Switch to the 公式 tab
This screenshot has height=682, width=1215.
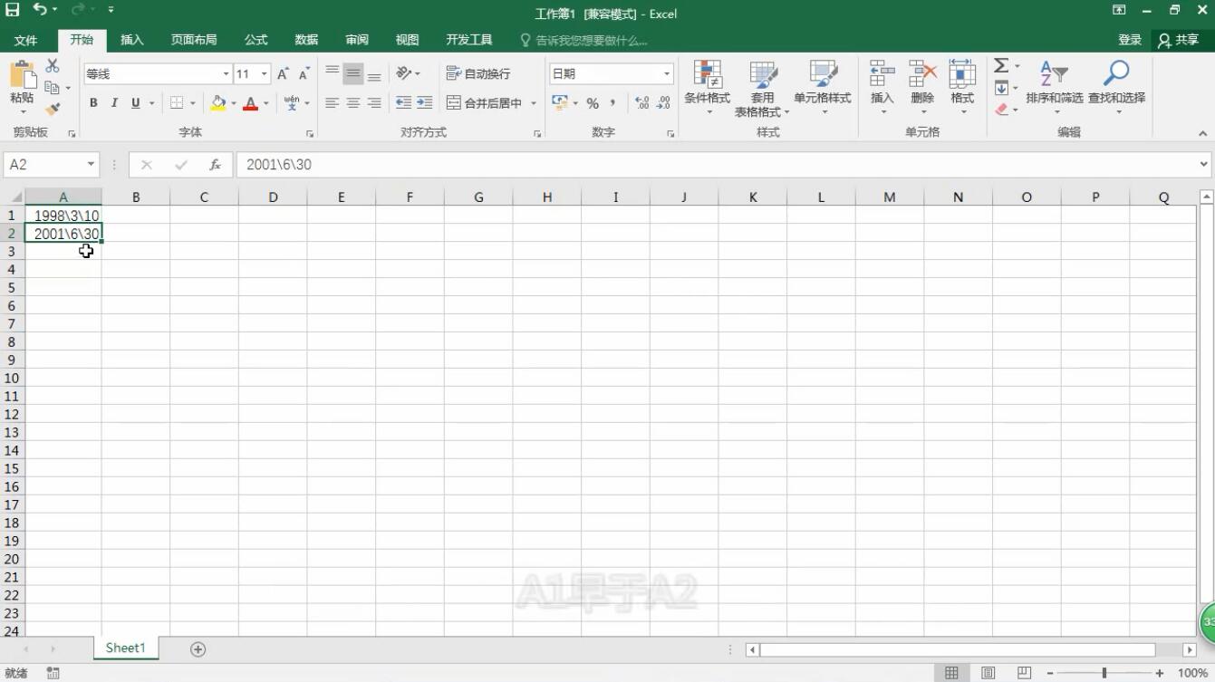(256, 40)
